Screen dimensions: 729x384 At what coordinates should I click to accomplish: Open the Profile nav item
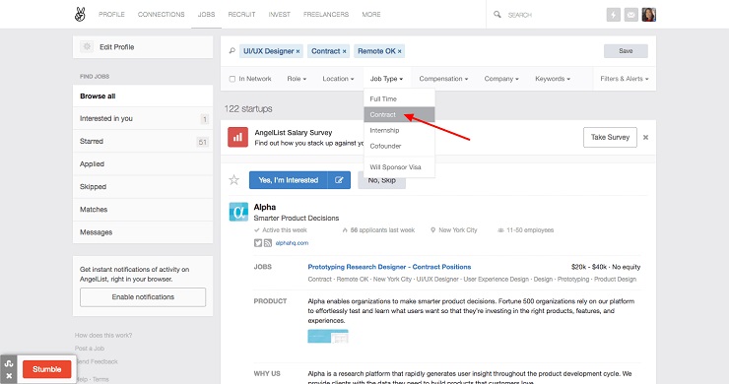coord(111,15)
